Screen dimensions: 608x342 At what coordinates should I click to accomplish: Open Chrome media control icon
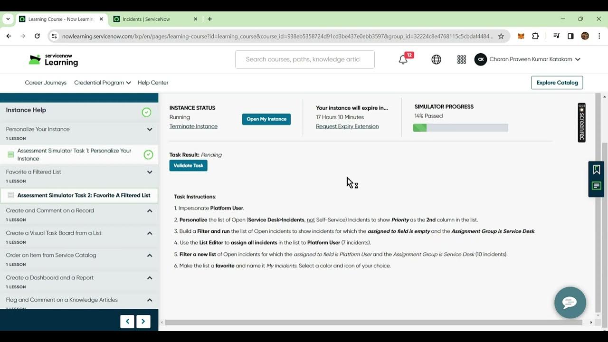[x=557, y=36]
